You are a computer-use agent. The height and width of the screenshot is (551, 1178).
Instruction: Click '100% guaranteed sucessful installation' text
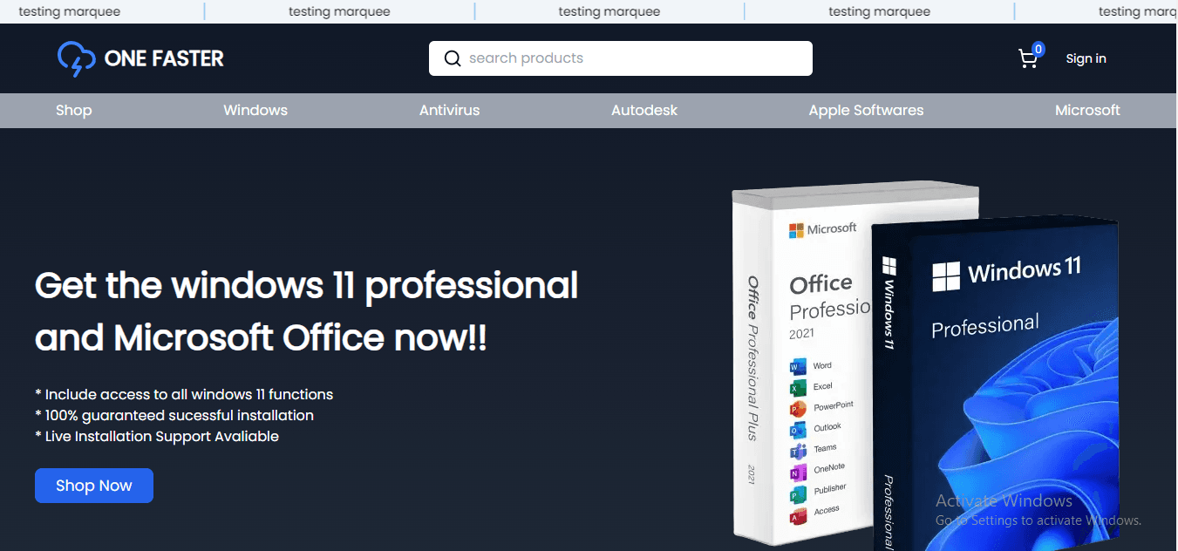[x=174, y=415]
